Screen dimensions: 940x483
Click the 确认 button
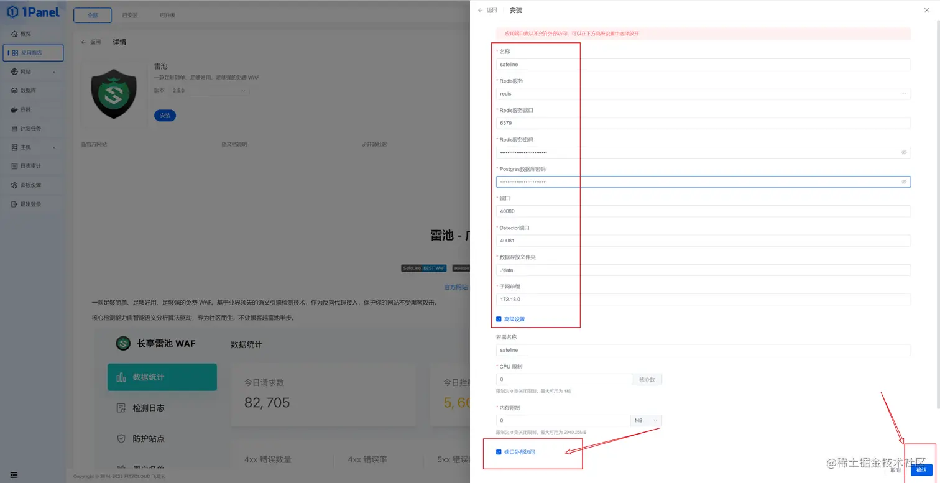coord(921,470)
